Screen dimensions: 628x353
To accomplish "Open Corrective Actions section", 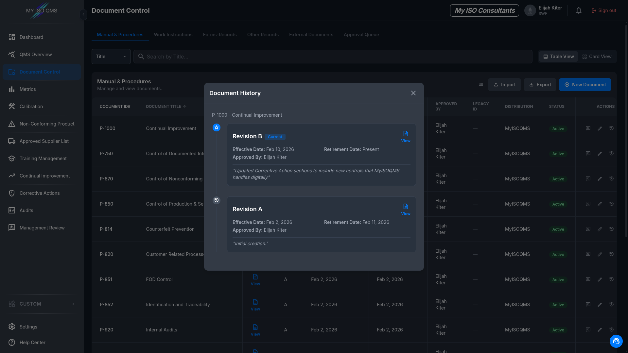I will pyautogui.click(x=42, y=193).
